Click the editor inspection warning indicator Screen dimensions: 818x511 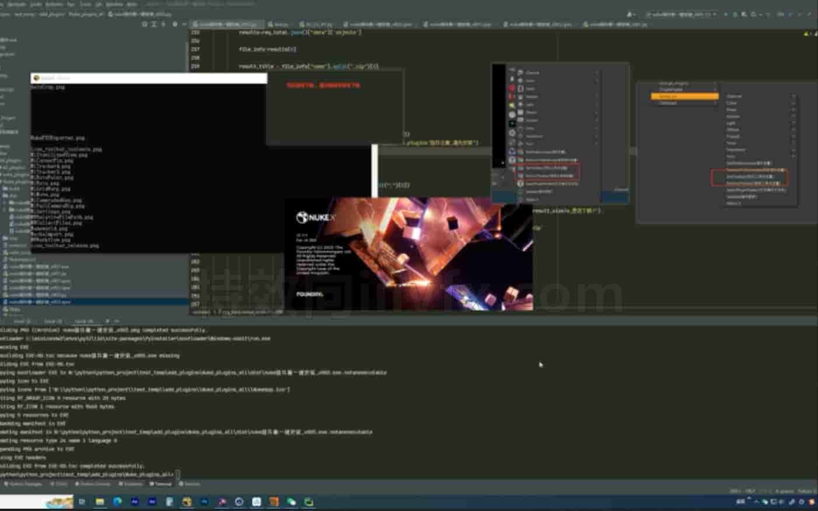[808, 34]
